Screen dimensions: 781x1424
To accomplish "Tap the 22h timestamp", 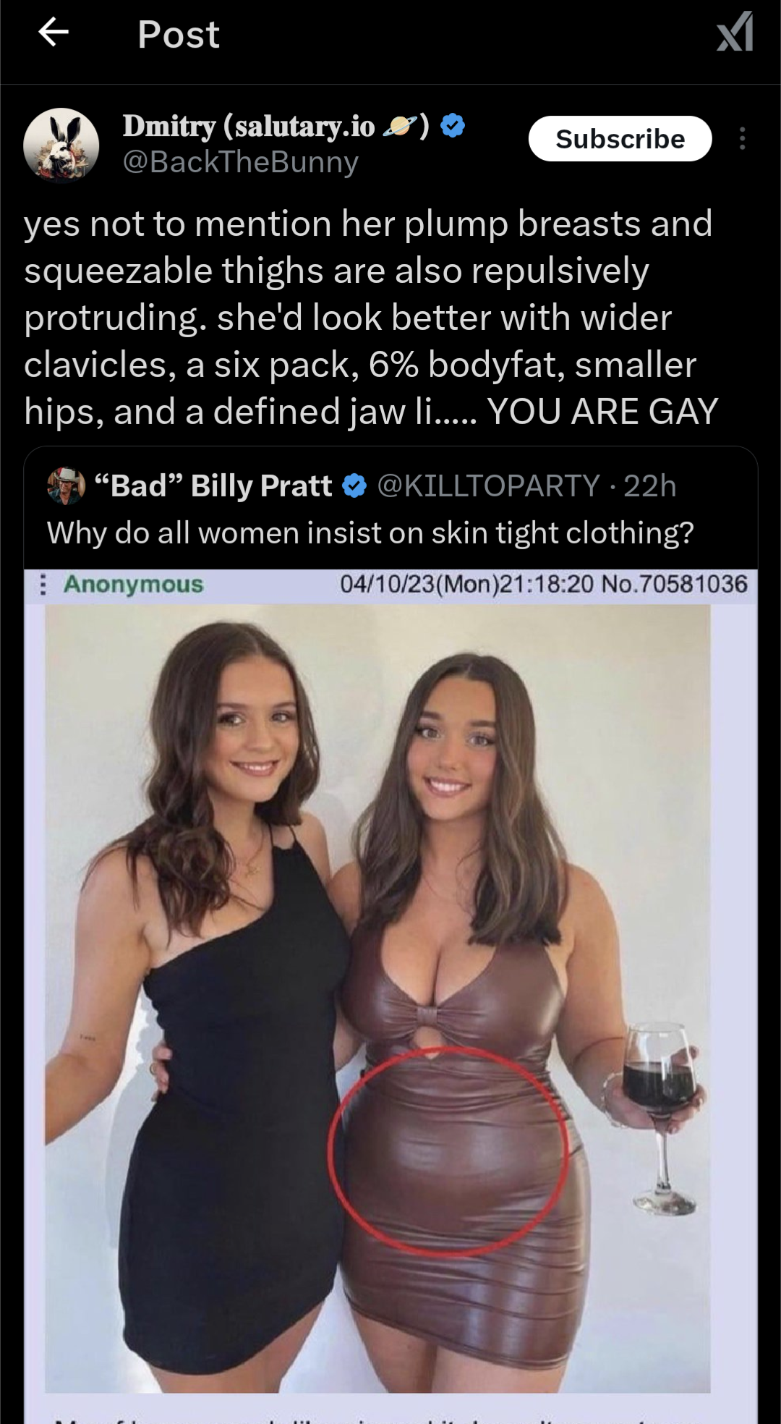I will pyautogui.click(x=649, y=486).
